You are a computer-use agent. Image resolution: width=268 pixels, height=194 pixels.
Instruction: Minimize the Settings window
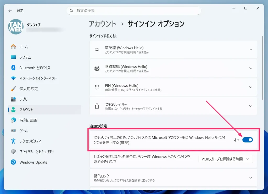(234, 8)
